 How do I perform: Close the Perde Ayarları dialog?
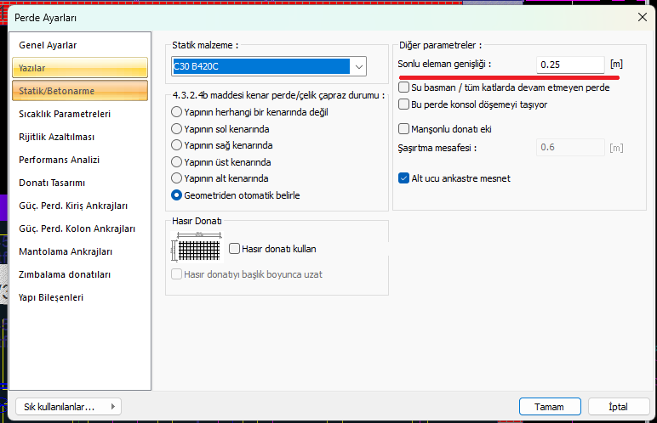642,17
